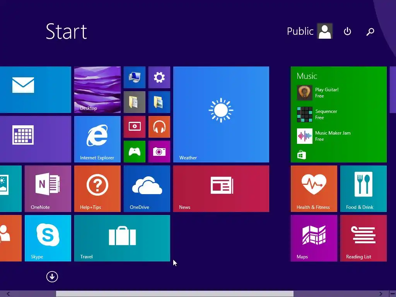This screenshot has height=297, width=396.
Task: Open the Calendar tile
Action: pos(35,139)
